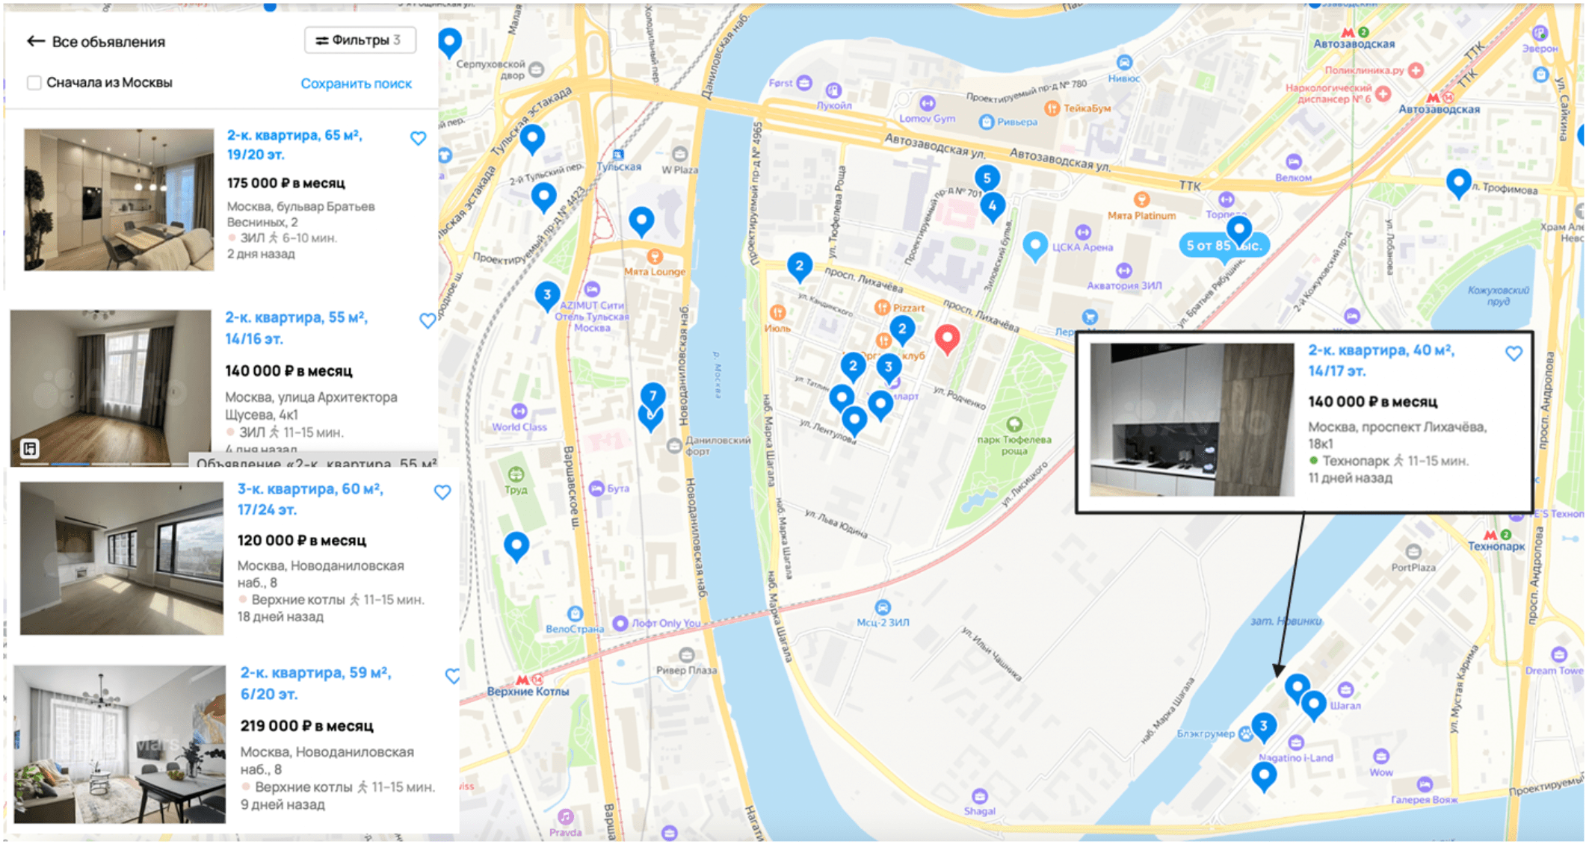The image size is (1589, 847).
Task: Select cluster pin 5 near Автозаводская ул.
Action: point(987,179)
